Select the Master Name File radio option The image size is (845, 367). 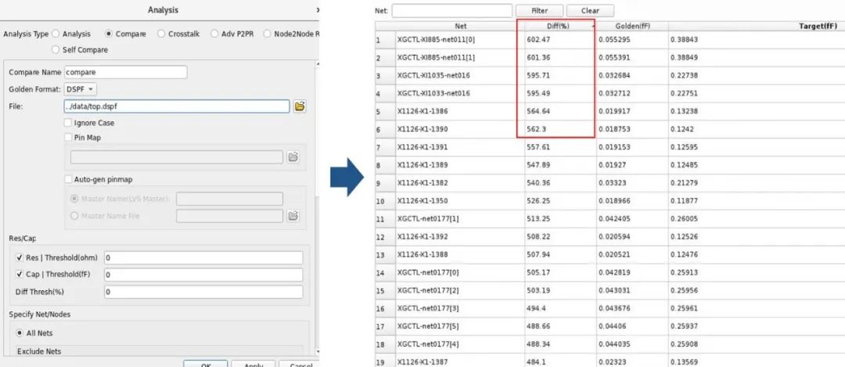coord(74,215)
